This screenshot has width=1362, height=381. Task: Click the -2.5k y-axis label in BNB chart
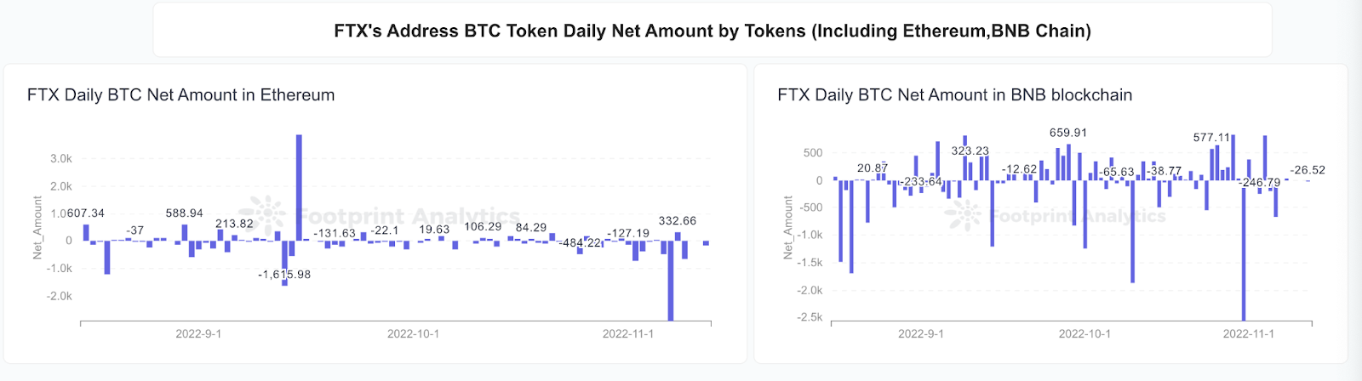point(809,317)
